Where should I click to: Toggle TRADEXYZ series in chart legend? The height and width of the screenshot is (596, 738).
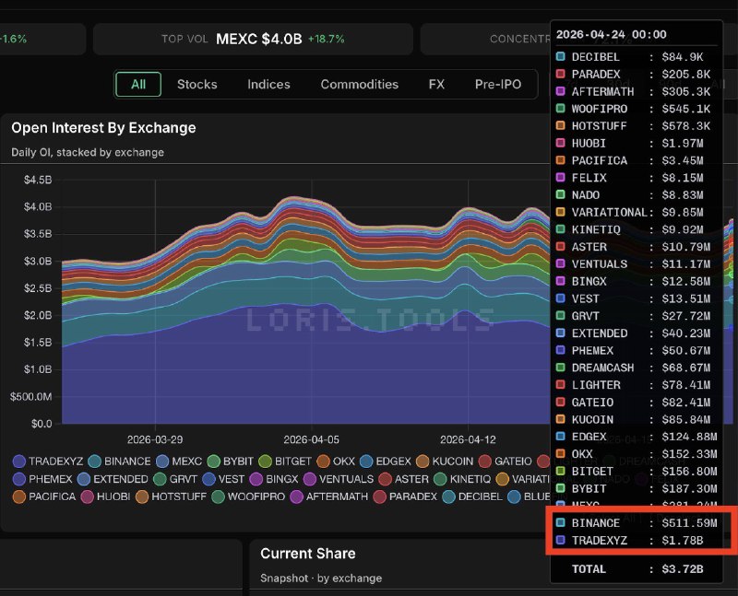pyautogui.click(x=48, y=462)
